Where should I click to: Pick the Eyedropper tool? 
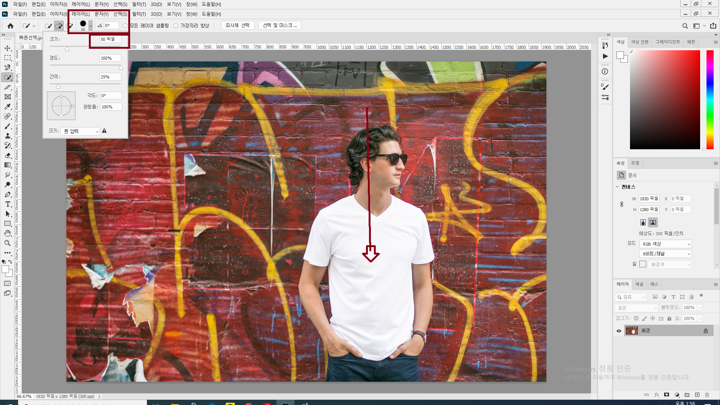click(x=7, y=107)
